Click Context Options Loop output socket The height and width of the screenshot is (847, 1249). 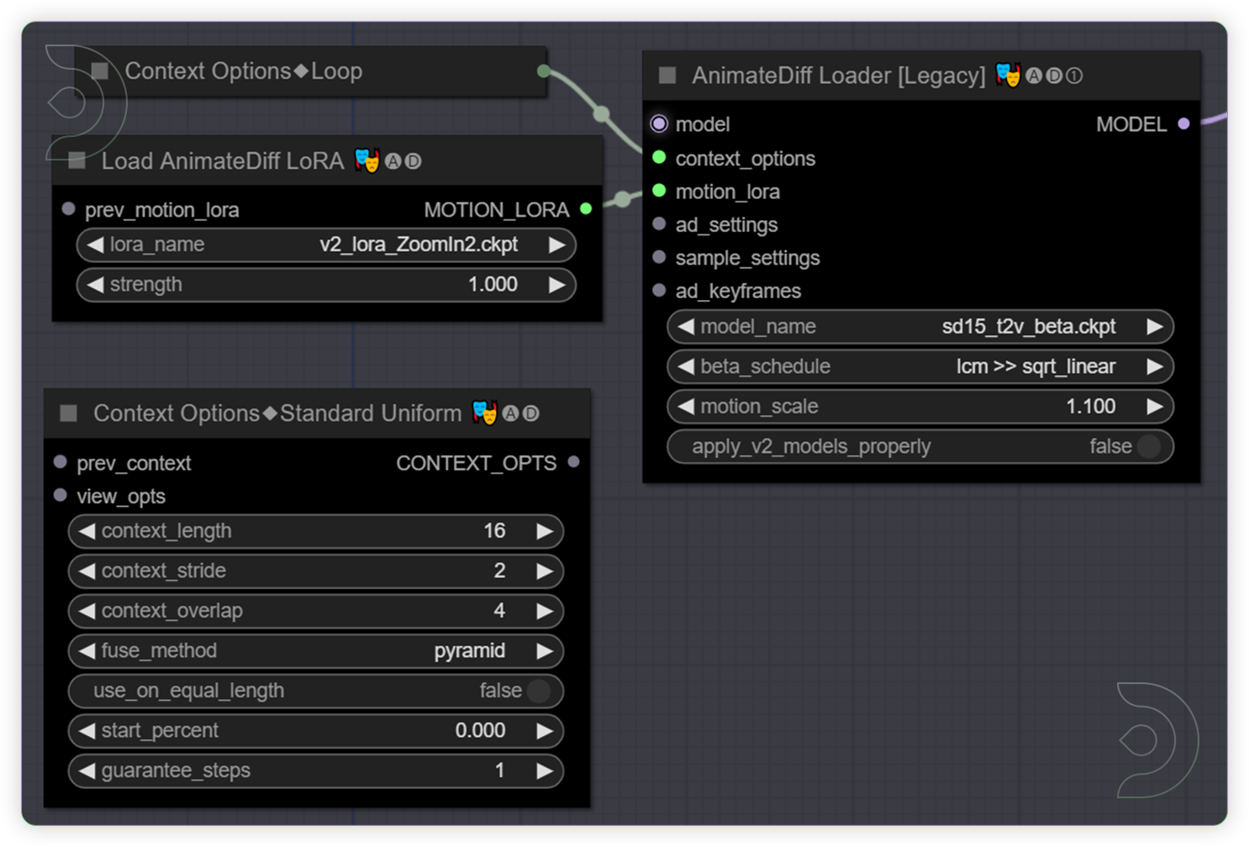pyautogui.click(x=543, y=71)
